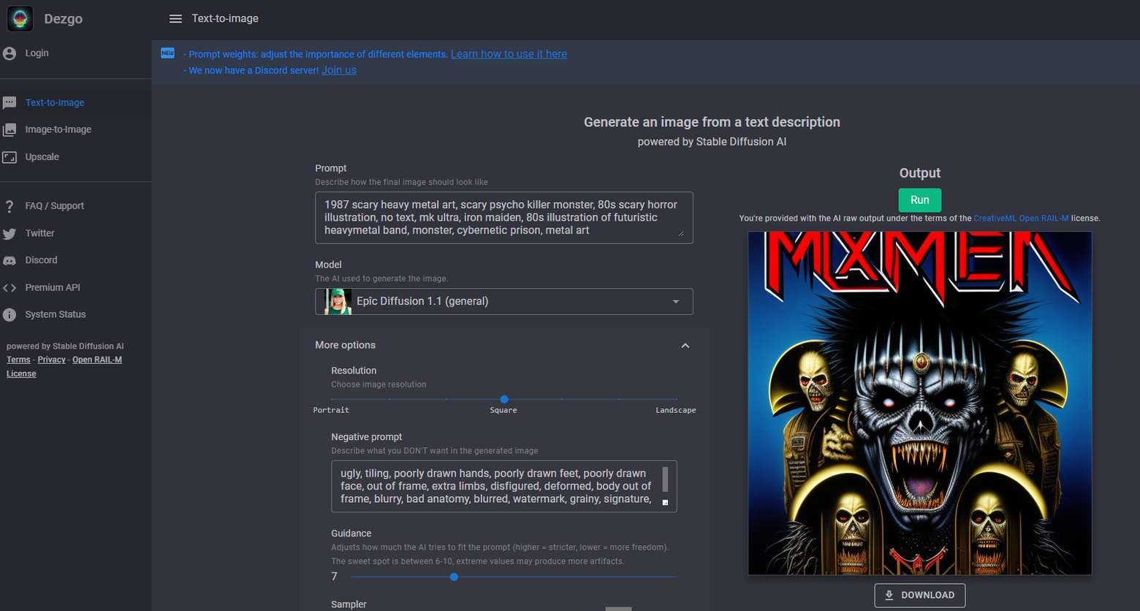Screen dimensions: 1140x611
Task: Click the DOWNLOAD button
Action: tap(920, 595)
